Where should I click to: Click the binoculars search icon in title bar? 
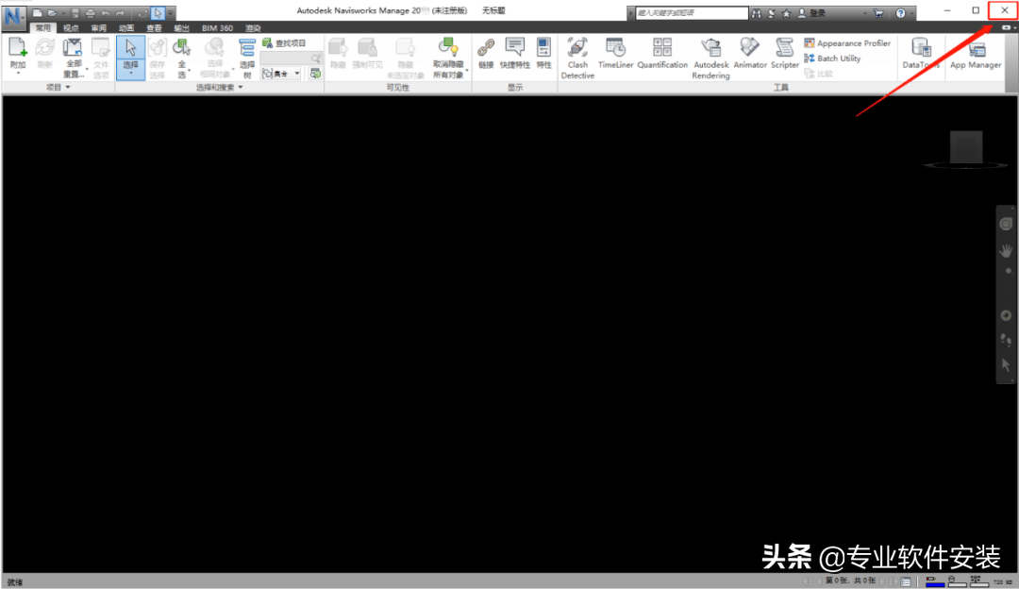click(756, 13)
